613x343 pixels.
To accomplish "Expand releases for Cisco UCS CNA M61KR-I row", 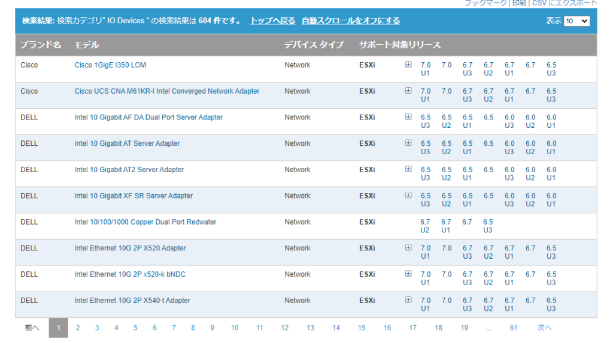I will click(x=408, y=90).
